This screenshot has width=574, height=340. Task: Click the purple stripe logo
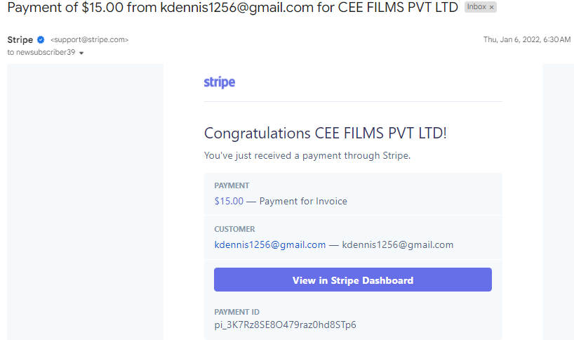pyautogui.click(x=219, y=82)
